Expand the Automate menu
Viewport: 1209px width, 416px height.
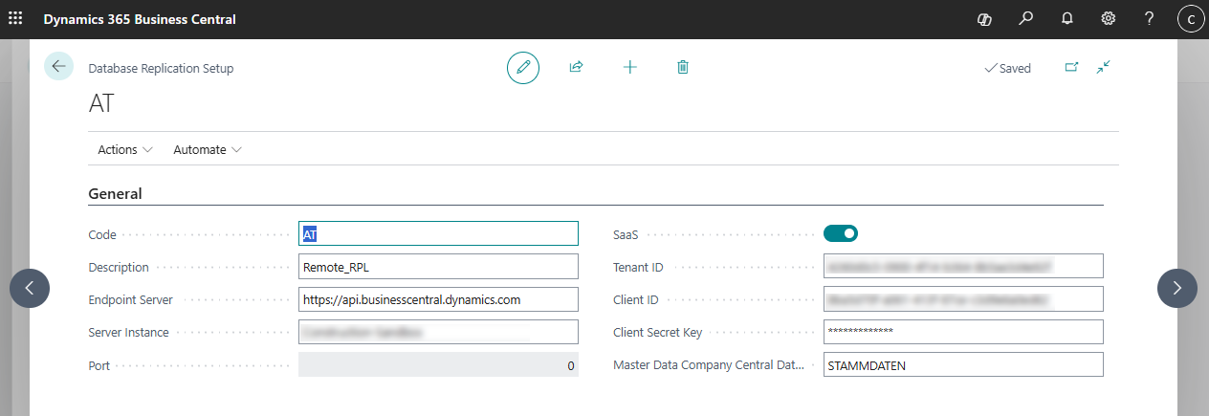(208, 150)
